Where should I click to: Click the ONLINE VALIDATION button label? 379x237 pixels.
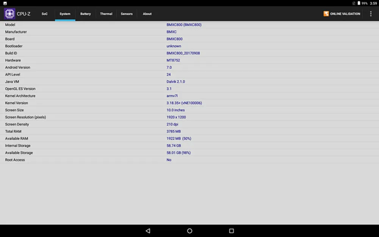(x=345, y=14)
